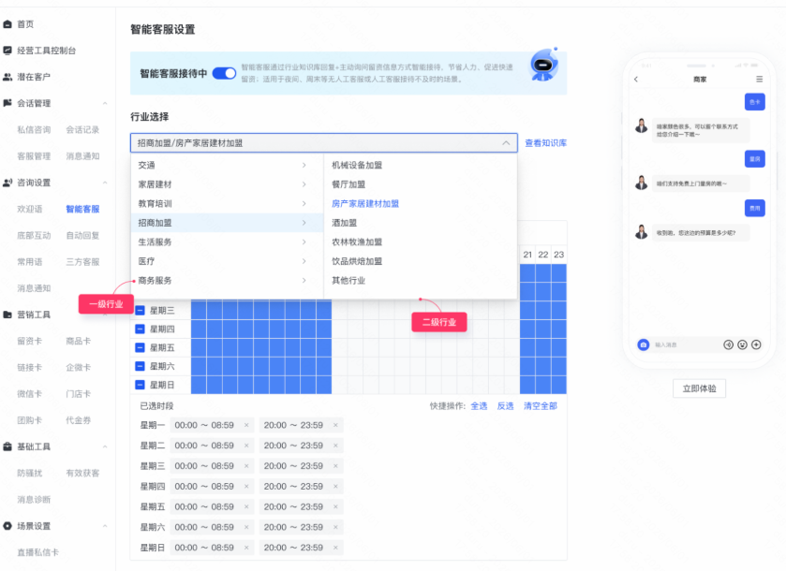
Task: Collapse the 行业选择 dropdown box
Action: pyautogui.click(x=324, y=142)
